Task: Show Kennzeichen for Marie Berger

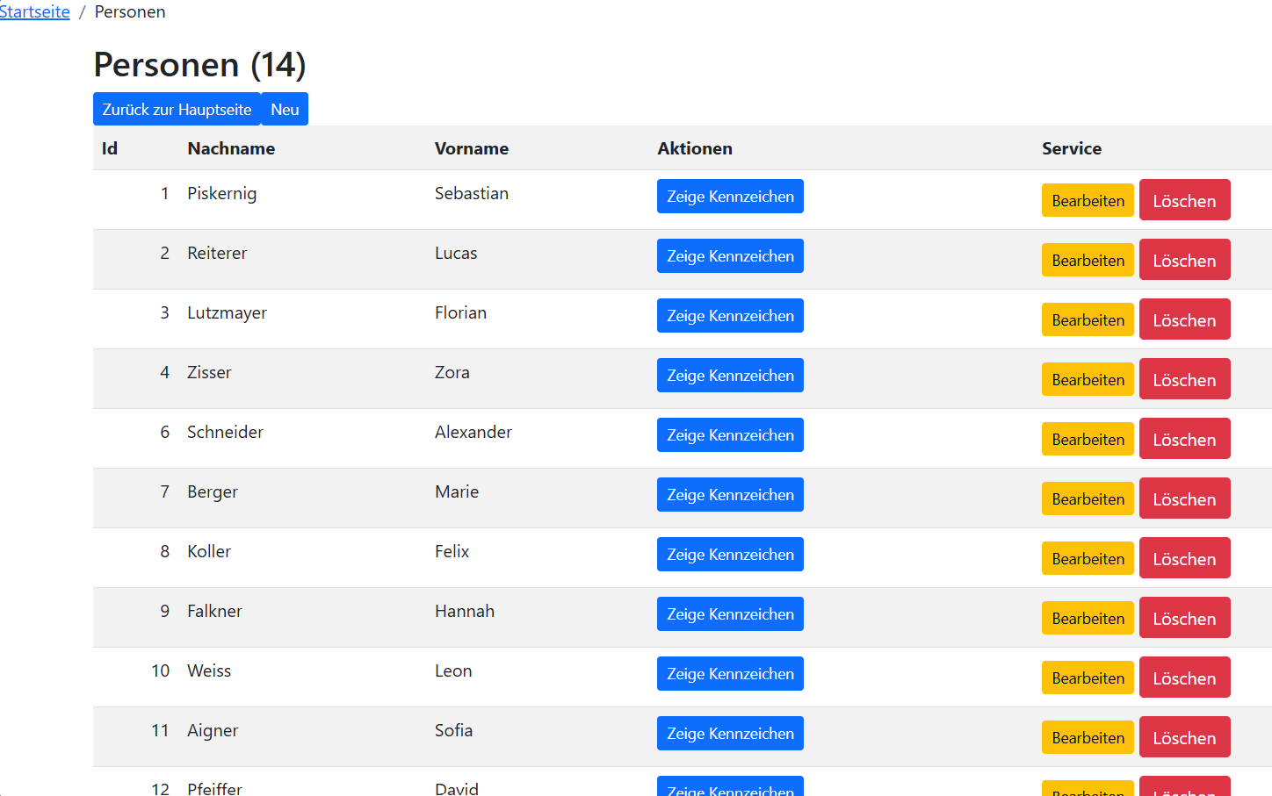Action: click(x=729, y=495)
